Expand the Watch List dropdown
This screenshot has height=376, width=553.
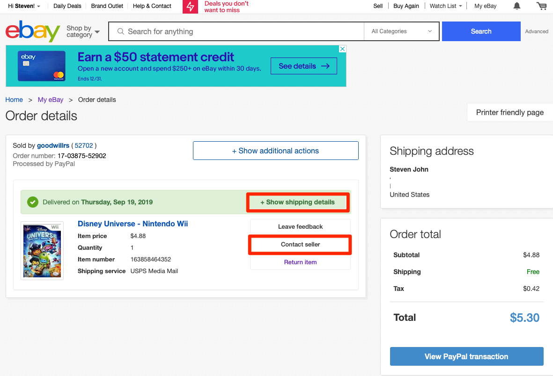pyautogui.click(x=446, y=6)
